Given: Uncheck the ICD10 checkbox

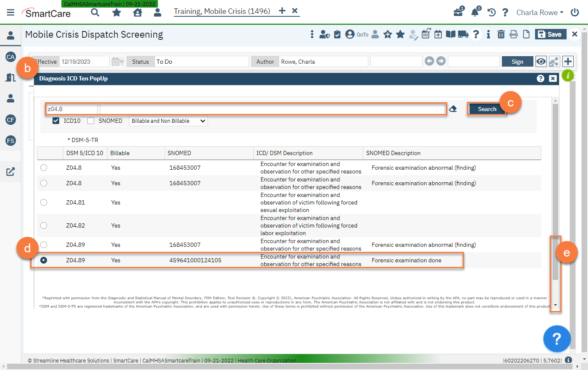Looking at the screenshot, I should click(56, 121).
